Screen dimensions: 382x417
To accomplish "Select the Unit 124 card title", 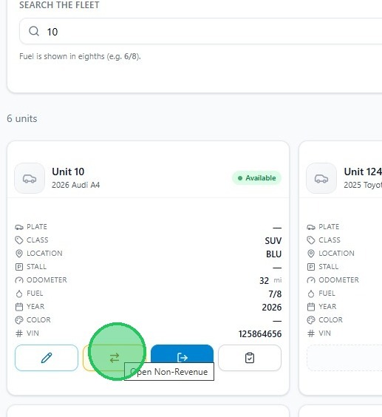I will click(x=363, y=172).
